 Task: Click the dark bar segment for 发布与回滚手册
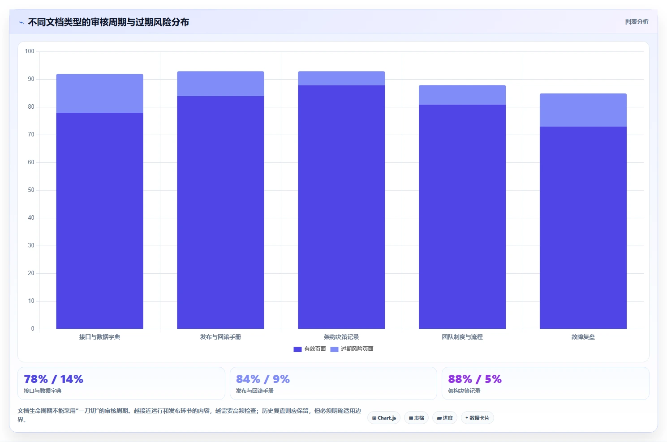click(220, 212)
